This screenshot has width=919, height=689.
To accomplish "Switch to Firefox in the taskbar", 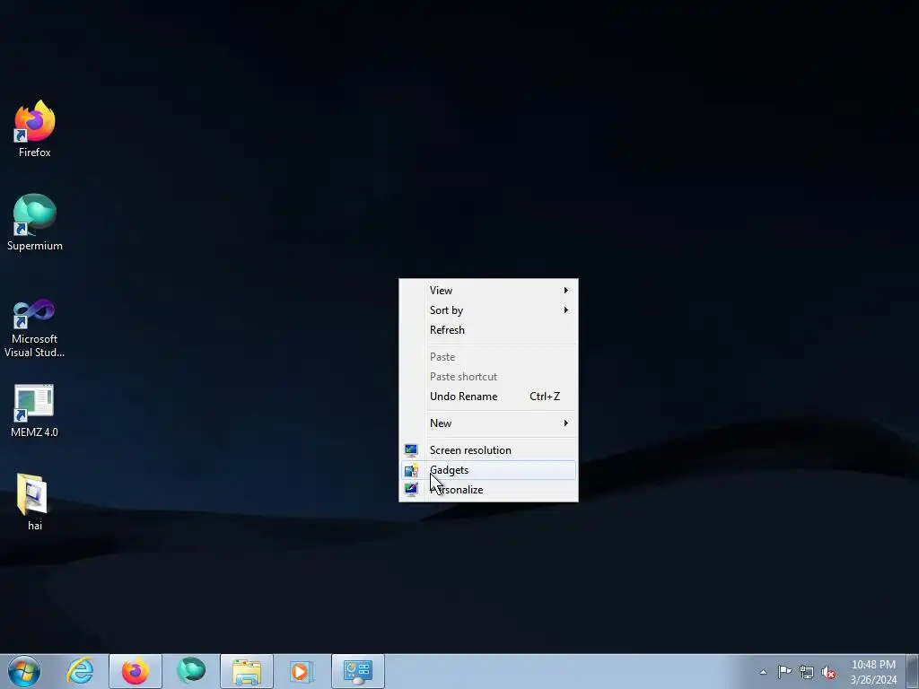I will click(136, 671).
